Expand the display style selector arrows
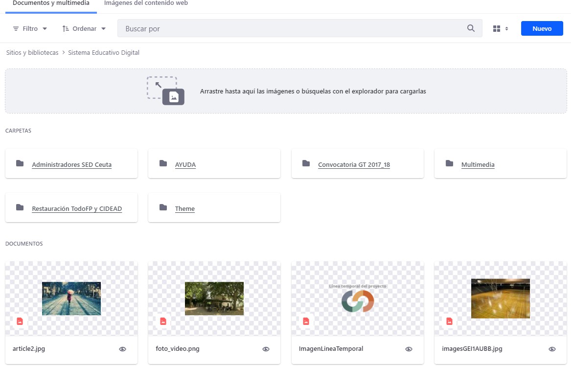Viewport: 571px width, 366px height. pos(506,28)
